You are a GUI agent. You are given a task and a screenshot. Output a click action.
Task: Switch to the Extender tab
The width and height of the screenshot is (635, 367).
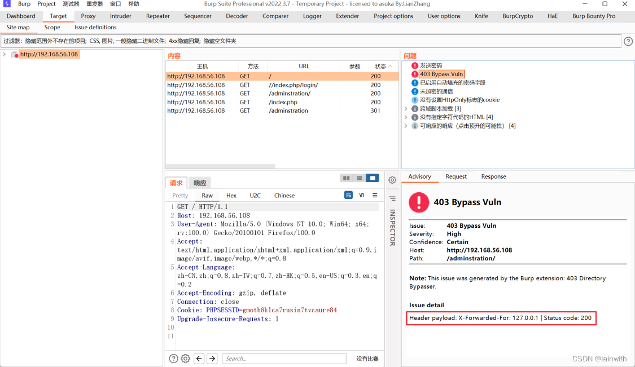pyautogui.click(x=348, y=16)
